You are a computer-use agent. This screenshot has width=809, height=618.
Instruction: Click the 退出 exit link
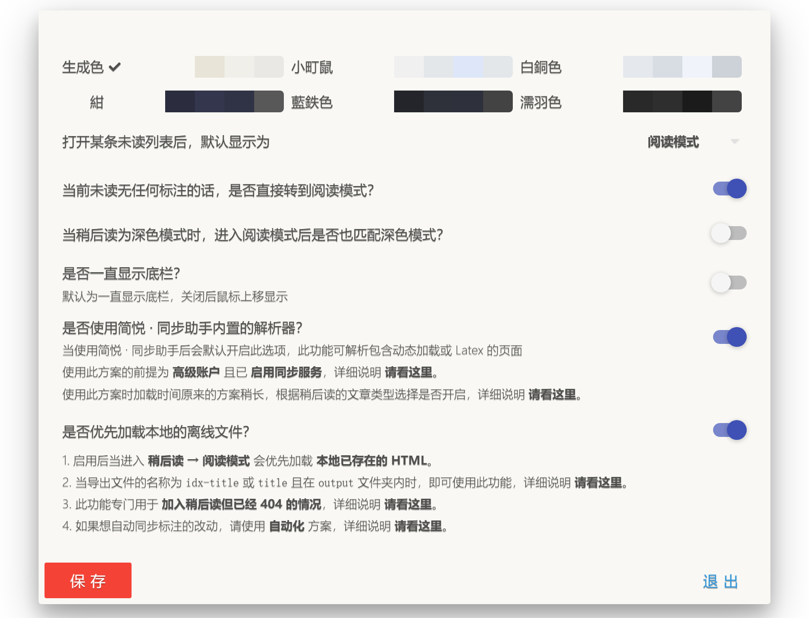tap(720, 581)
